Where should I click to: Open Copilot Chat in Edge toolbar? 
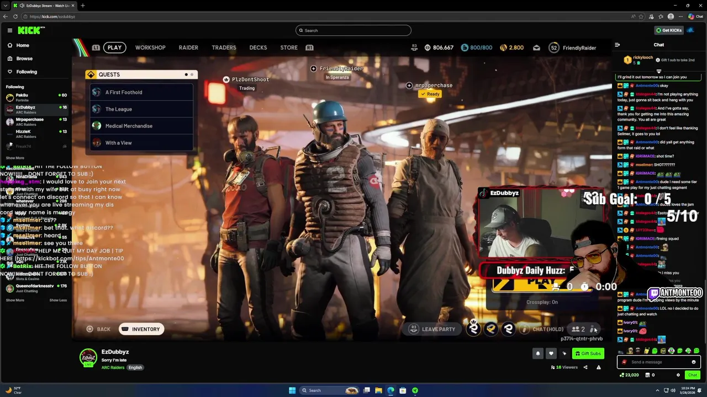tap(695, 17)
